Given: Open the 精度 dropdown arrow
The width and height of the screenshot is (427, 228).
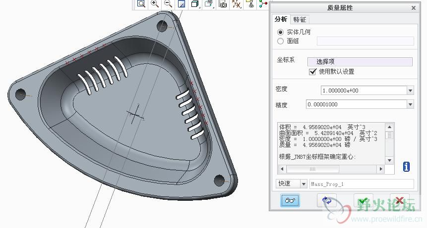Looking at the screenshot, I should [x=410, y=104].
